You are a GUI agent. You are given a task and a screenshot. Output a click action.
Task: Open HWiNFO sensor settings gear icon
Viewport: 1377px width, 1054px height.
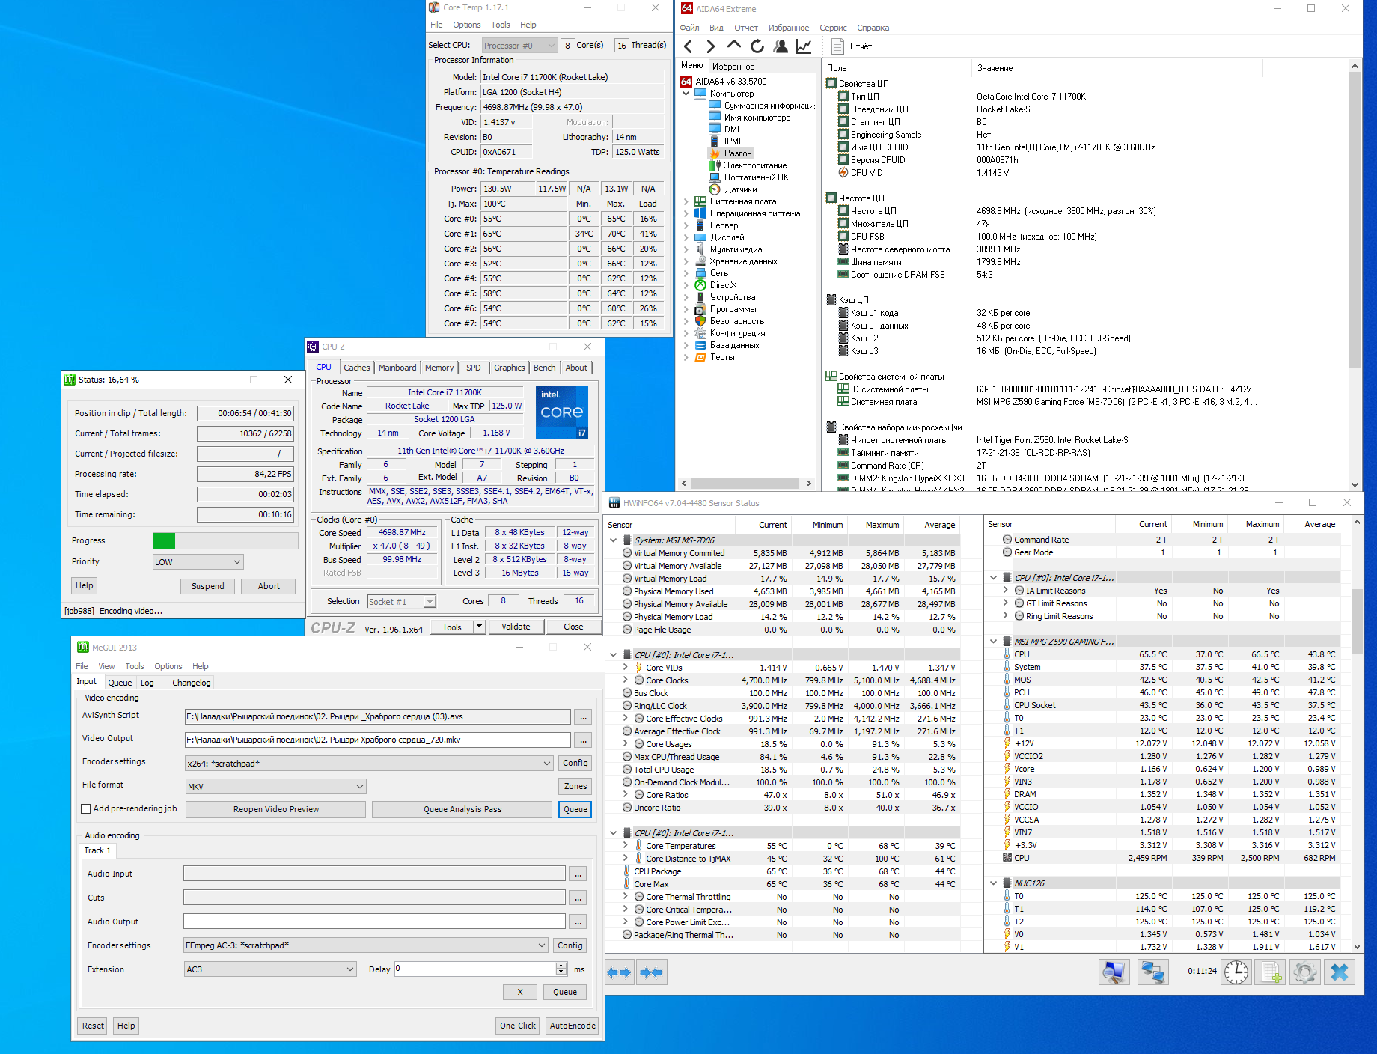point(1304,972)
